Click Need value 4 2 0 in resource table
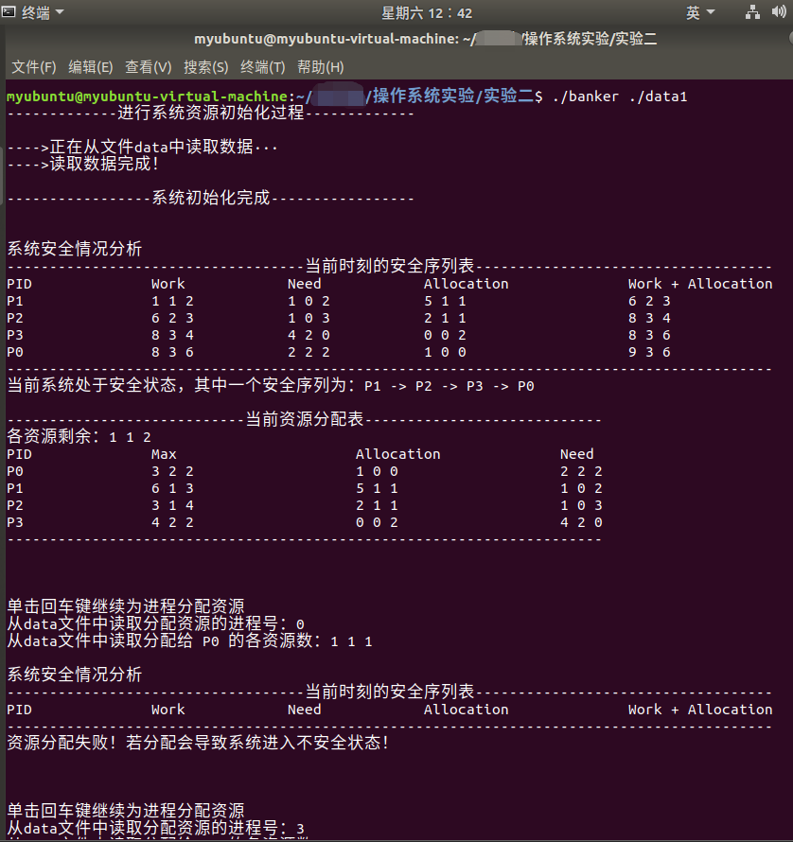Image resolution: width=793 pixels, height=842 pixels. tap(581, 522)
